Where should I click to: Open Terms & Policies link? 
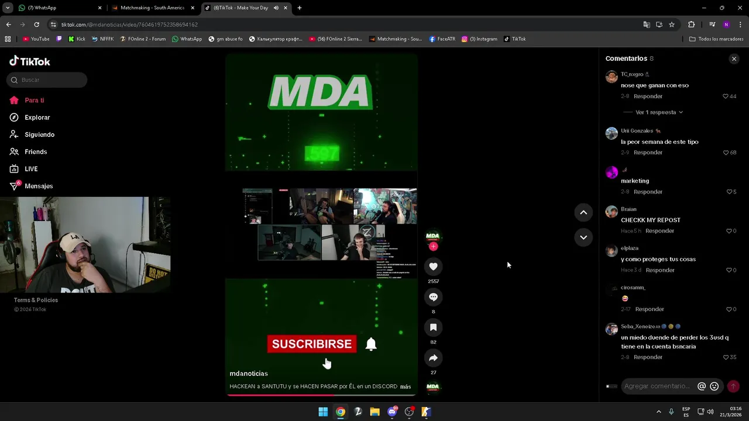[36, 301]
